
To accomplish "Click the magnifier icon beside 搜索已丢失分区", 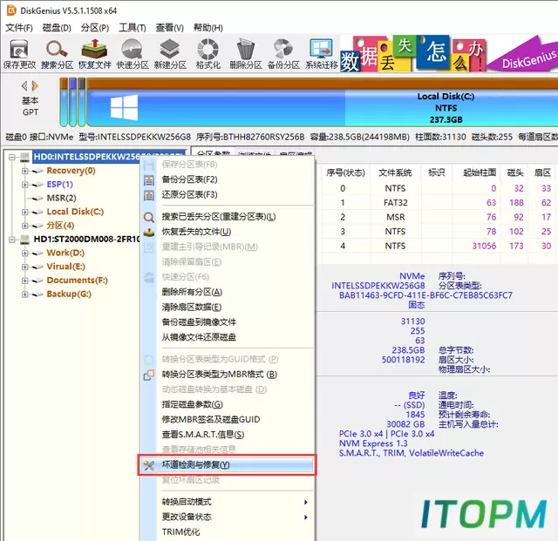I will (x=149, y=217).
